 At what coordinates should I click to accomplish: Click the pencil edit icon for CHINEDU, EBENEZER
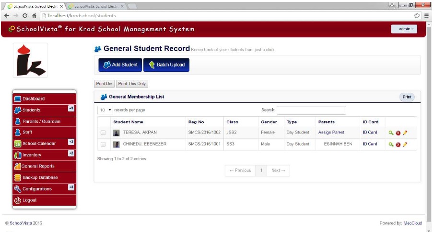pyautogui.click(x=405, y=144)
